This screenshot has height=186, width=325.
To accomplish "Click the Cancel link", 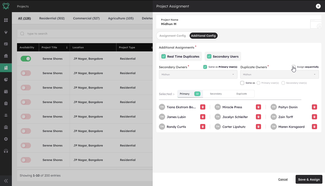I will click(x=283, y=179).
